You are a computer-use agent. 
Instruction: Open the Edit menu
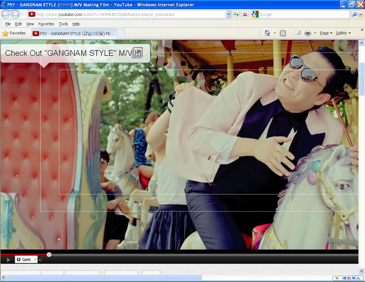19,24
